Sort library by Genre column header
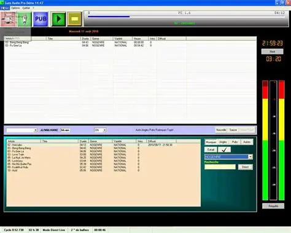The width and height of the screenshot is (291, 233). click(x=100, y=141)
